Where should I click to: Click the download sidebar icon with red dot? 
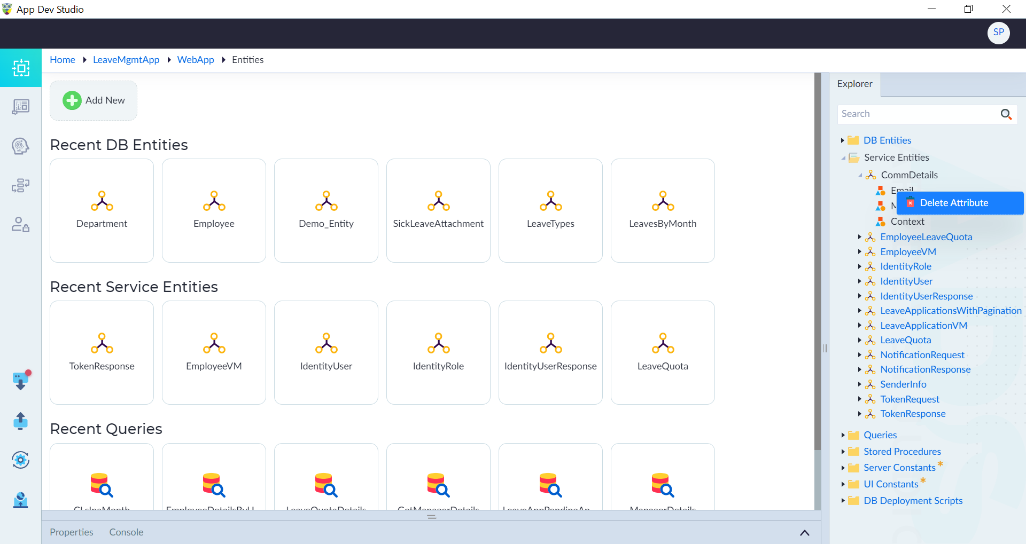point(21,381)
